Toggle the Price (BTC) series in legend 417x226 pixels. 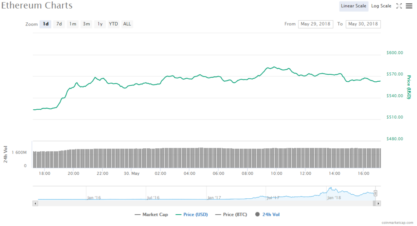(x=231, y=215)
